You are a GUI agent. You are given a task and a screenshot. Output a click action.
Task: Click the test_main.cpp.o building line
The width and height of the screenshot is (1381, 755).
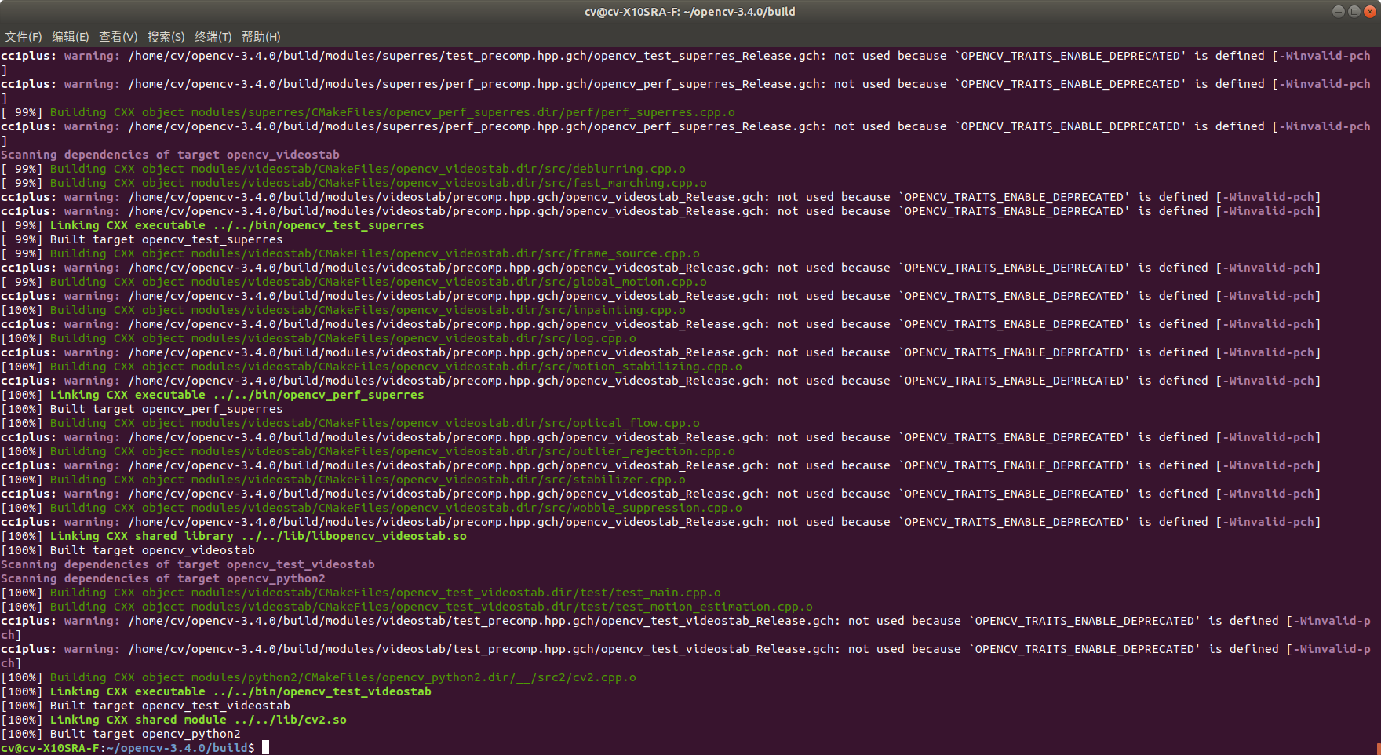click(361, 593)
